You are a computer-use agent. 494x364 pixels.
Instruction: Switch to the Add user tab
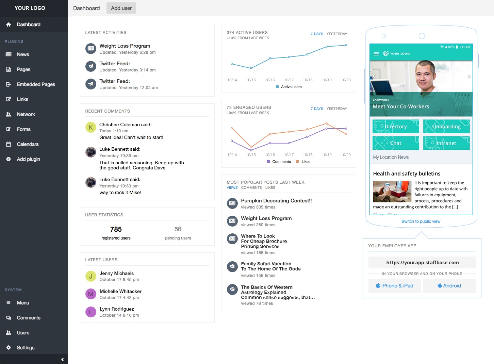[121, 8]
